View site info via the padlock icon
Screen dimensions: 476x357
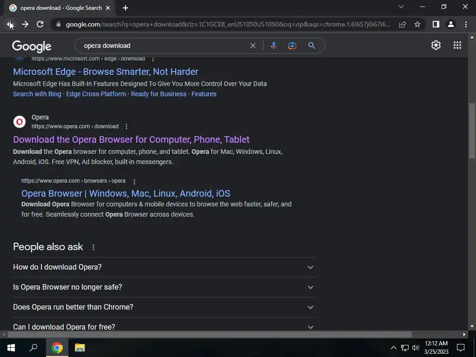[x=59, y=24]
